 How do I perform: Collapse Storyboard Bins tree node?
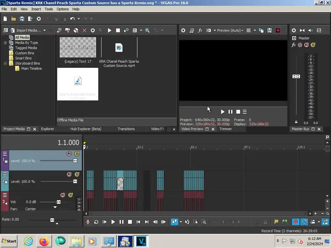5,63
